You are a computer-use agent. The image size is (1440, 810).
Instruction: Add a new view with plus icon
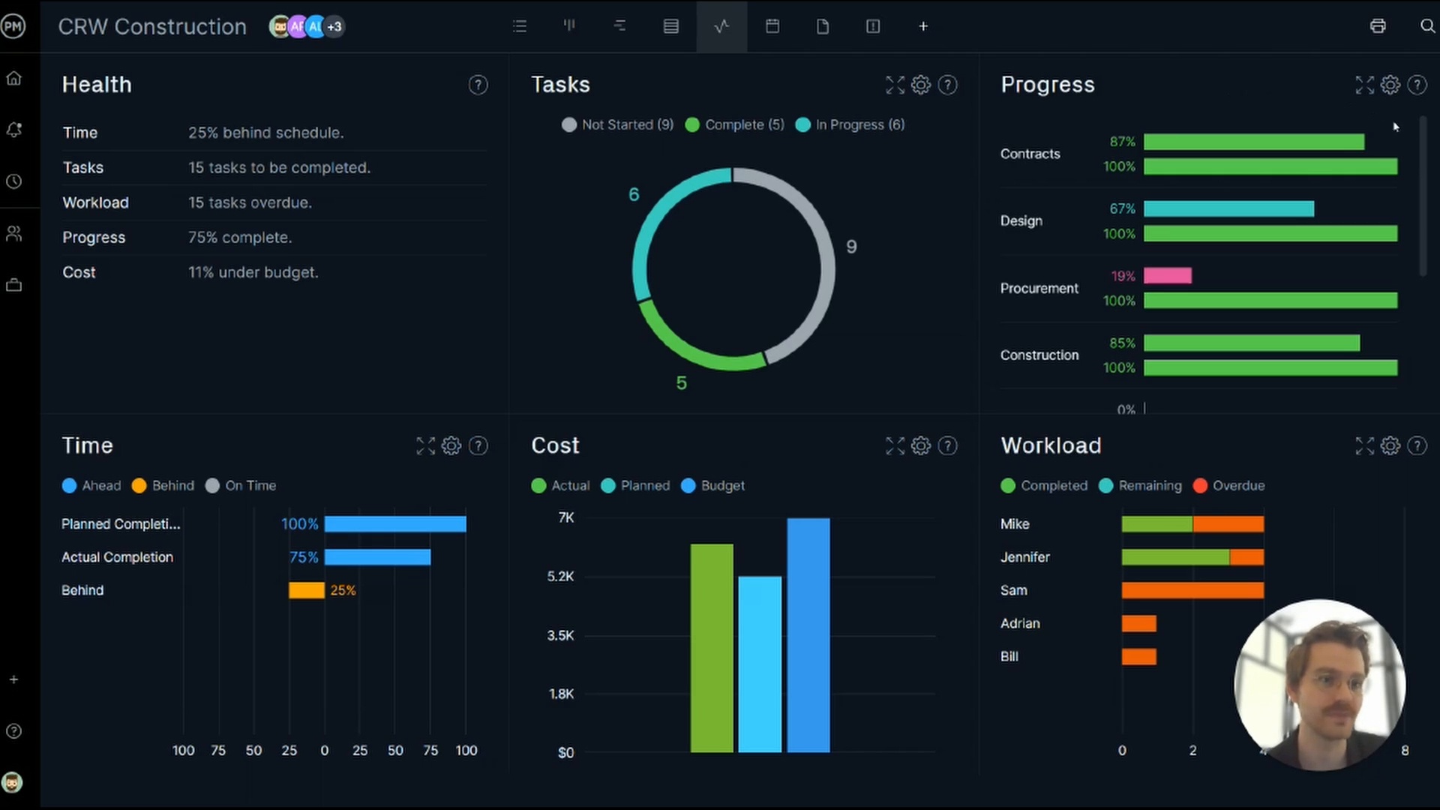tap(923, 26)
